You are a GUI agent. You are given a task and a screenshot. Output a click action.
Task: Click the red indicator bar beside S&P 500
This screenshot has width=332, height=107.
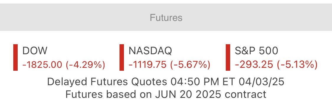click(x=228, y=57)
